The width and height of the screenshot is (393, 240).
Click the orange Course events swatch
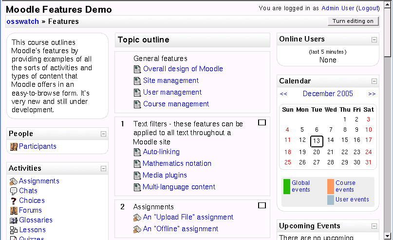click(x=331, y=186)
